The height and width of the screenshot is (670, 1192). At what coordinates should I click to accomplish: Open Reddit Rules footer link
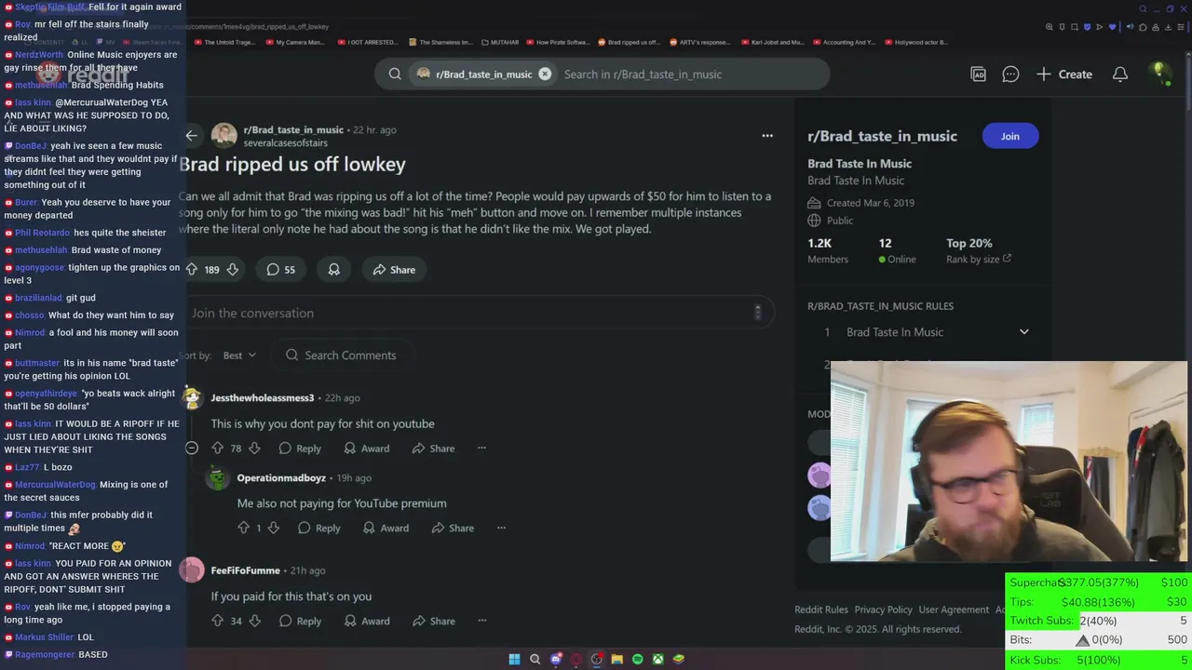click(x=821, y=610)
